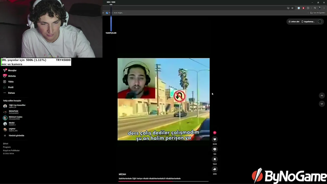Click the TRY45000 donation goal amount
The image size is (327, 184).
(63, 60)
